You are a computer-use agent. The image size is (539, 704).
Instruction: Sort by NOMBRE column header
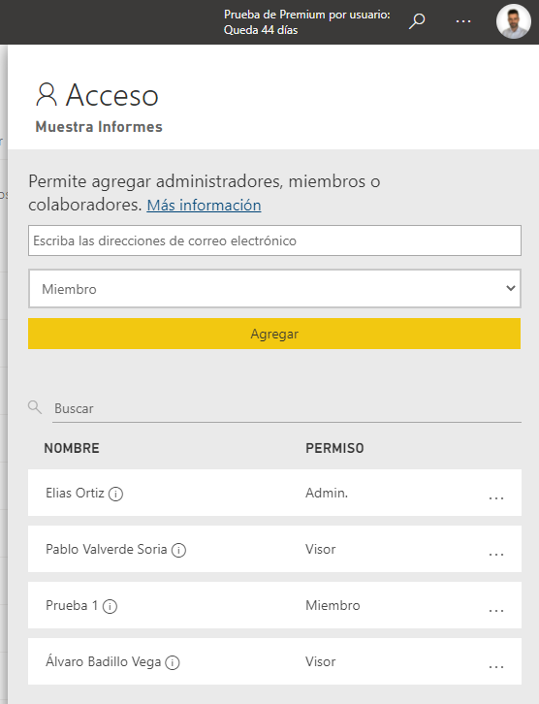point(72,448)
